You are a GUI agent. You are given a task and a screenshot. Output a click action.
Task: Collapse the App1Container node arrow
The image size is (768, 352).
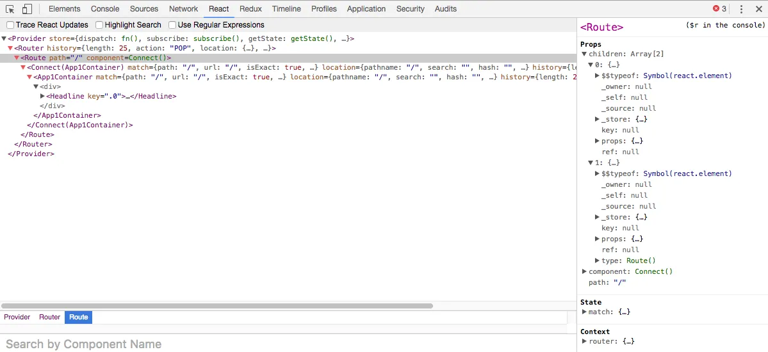point(29,77)
